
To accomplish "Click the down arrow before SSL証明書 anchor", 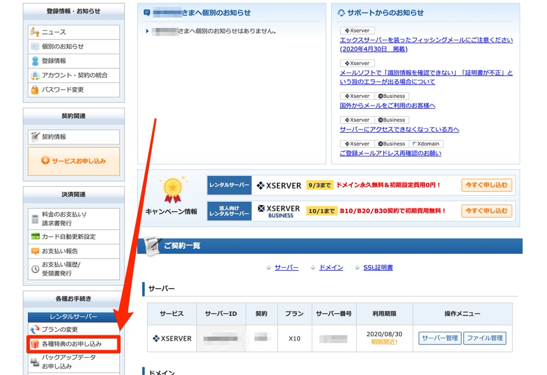I will [357, 267].
